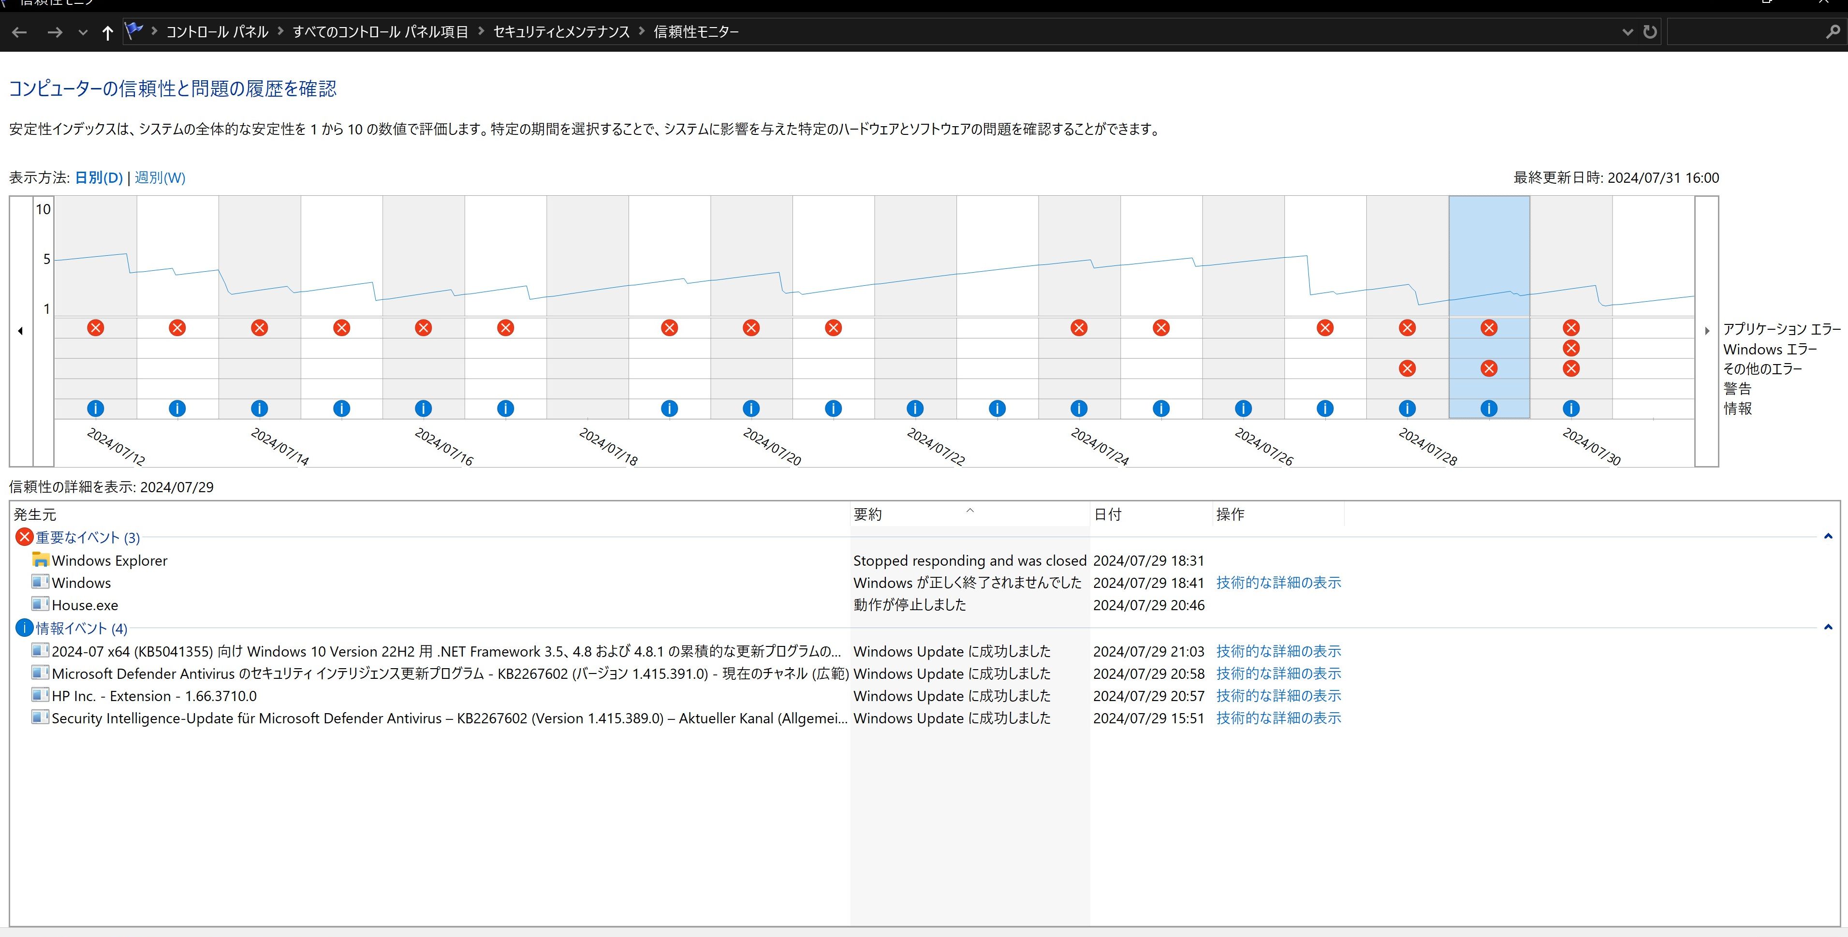Click 情報イベント (4) group heading
This screenshot has width=1848, height=937.
coord(82,629)
